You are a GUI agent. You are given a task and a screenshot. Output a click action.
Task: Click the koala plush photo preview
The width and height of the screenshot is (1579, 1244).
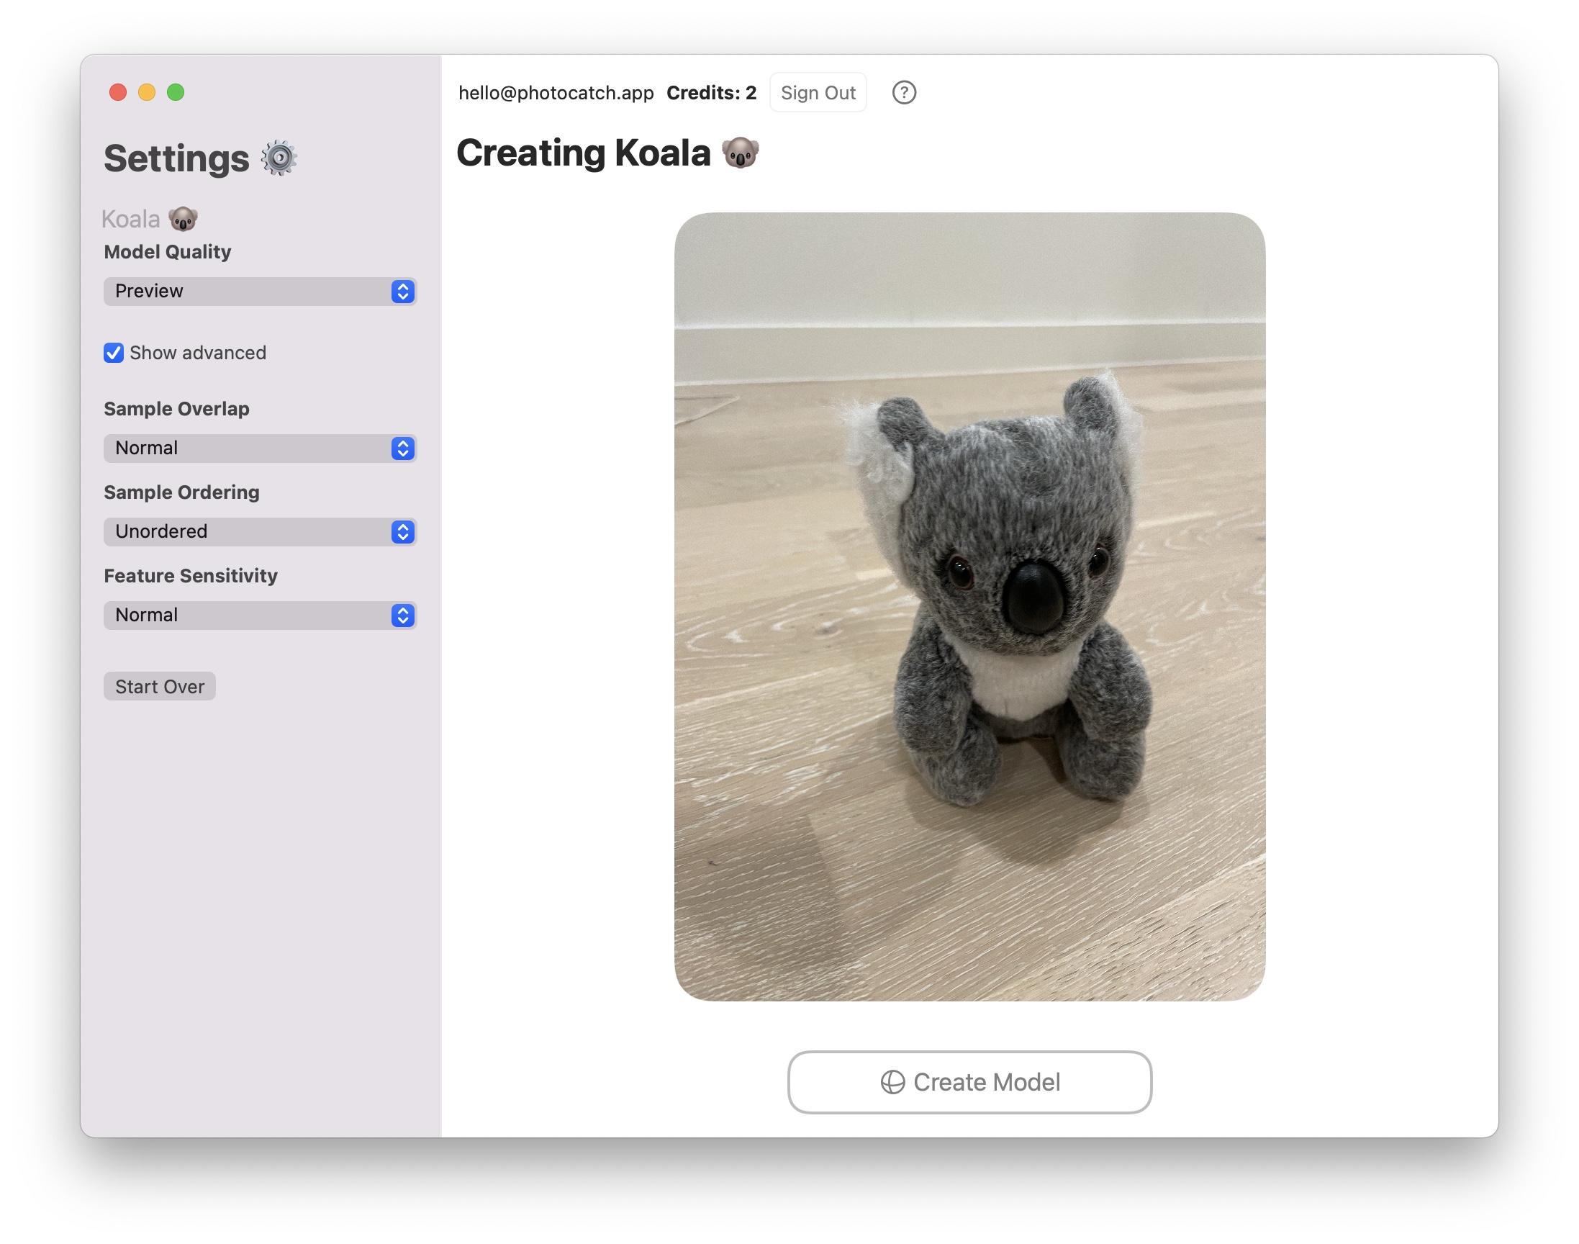(969, 606)
